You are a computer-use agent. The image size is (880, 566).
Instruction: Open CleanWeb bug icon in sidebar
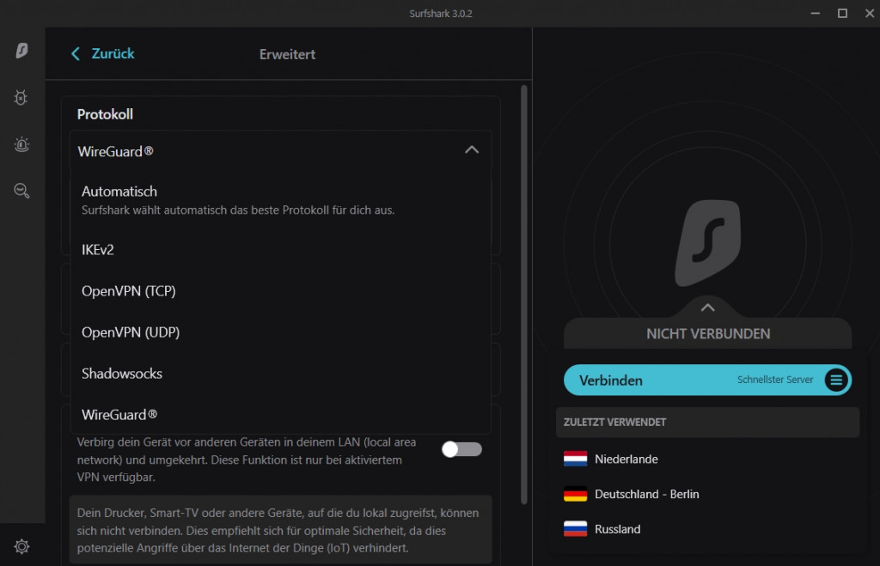click(x=21, y=98)
